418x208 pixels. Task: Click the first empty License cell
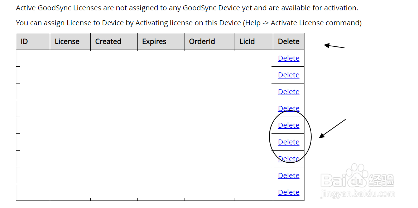[69, 58]
